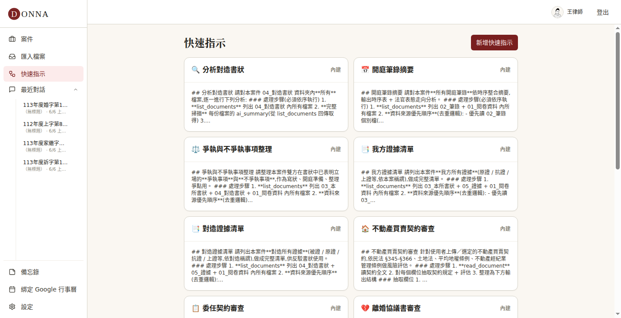Open the 對造證據清單 card title
621x318 pixels.
(x=224, y=229)
